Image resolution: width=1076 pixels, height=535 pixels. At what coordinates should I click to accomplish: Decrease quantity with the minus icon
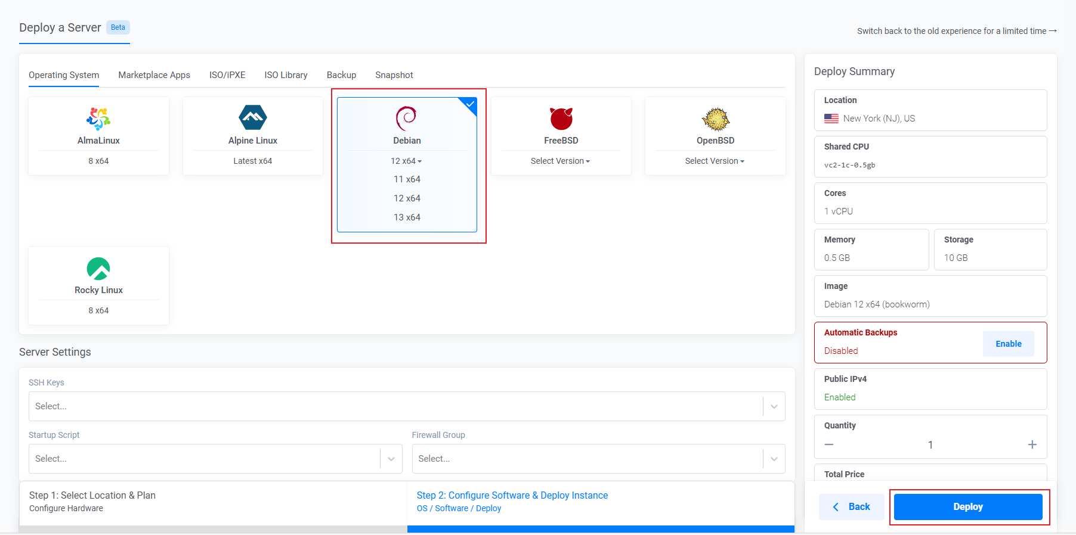click(829, 445)
